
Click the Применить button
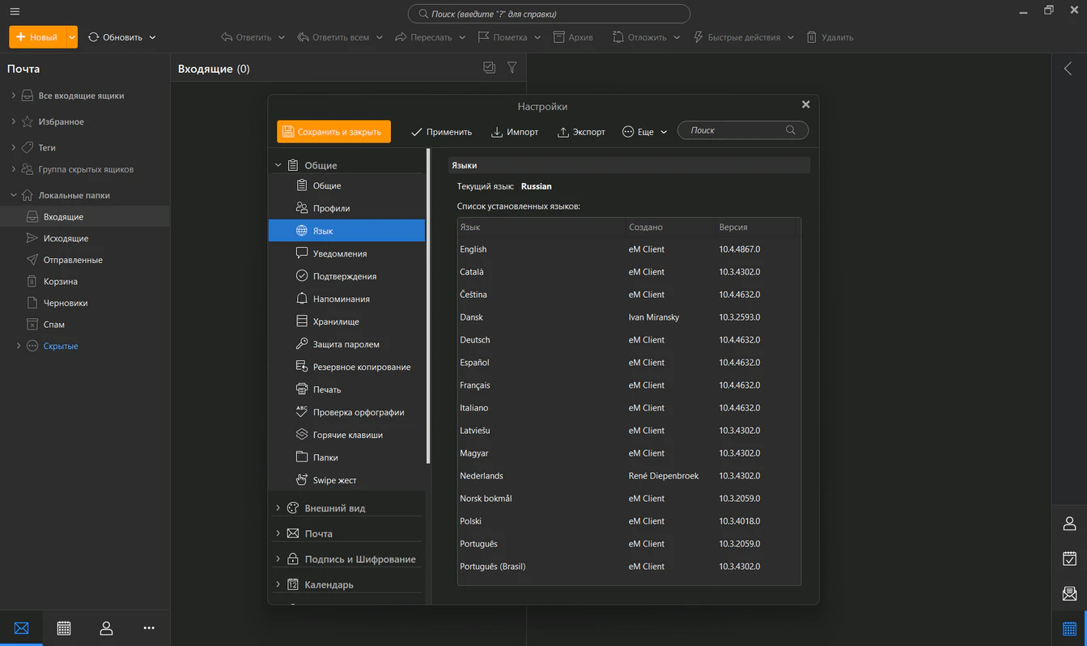[x=441, y=131]
